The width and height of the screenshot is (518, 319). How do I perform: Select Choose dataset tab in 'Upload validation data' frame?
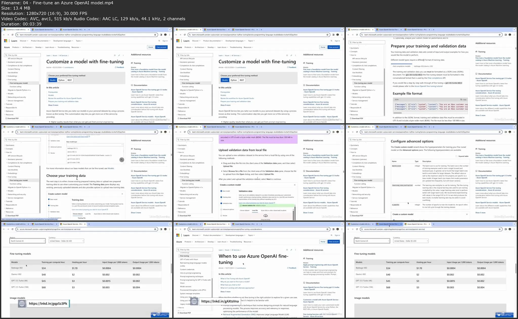(x=245, y=210)
